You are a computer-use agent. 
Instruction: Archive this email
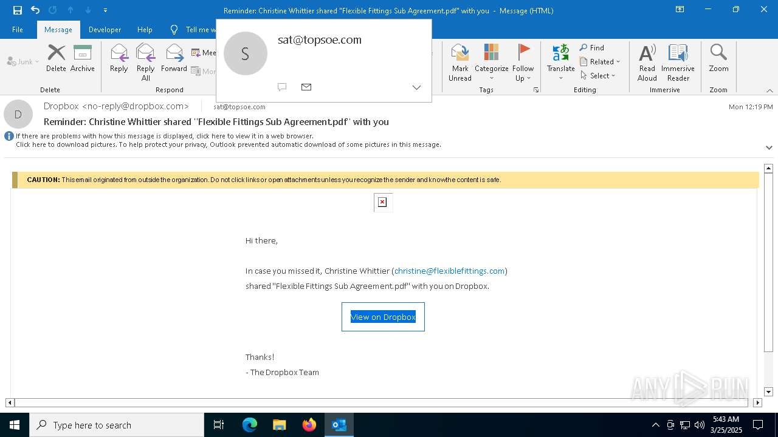click(x=82, y=58)
